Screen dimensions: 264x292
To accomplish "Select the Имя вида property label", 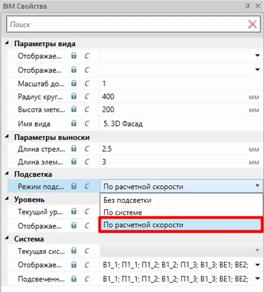I will pos(34,124).
